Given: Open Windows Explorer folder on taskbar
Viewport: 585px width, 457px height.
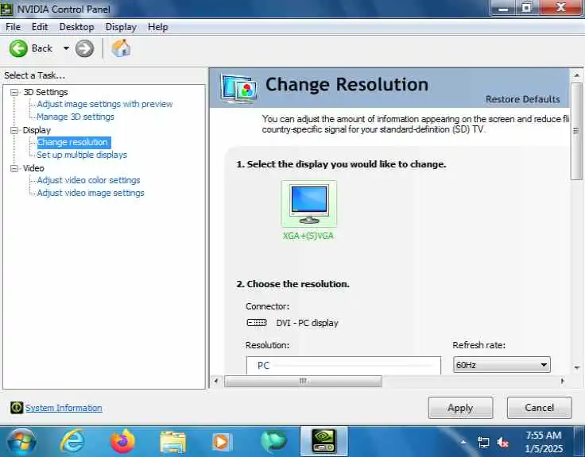Looking at the screenshot, I should point(172,442).
